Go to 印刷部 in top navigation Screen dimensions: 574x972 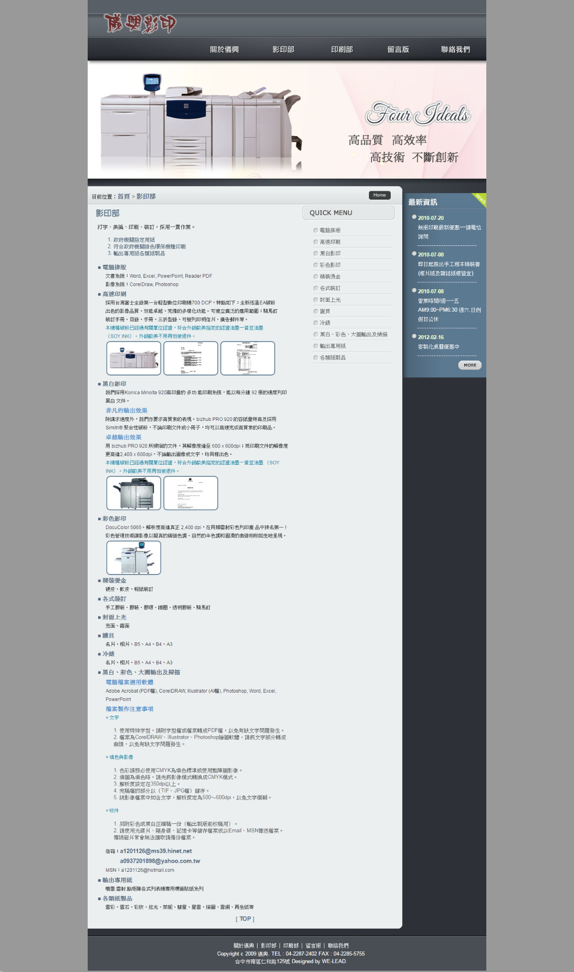[x=342, y=49]
